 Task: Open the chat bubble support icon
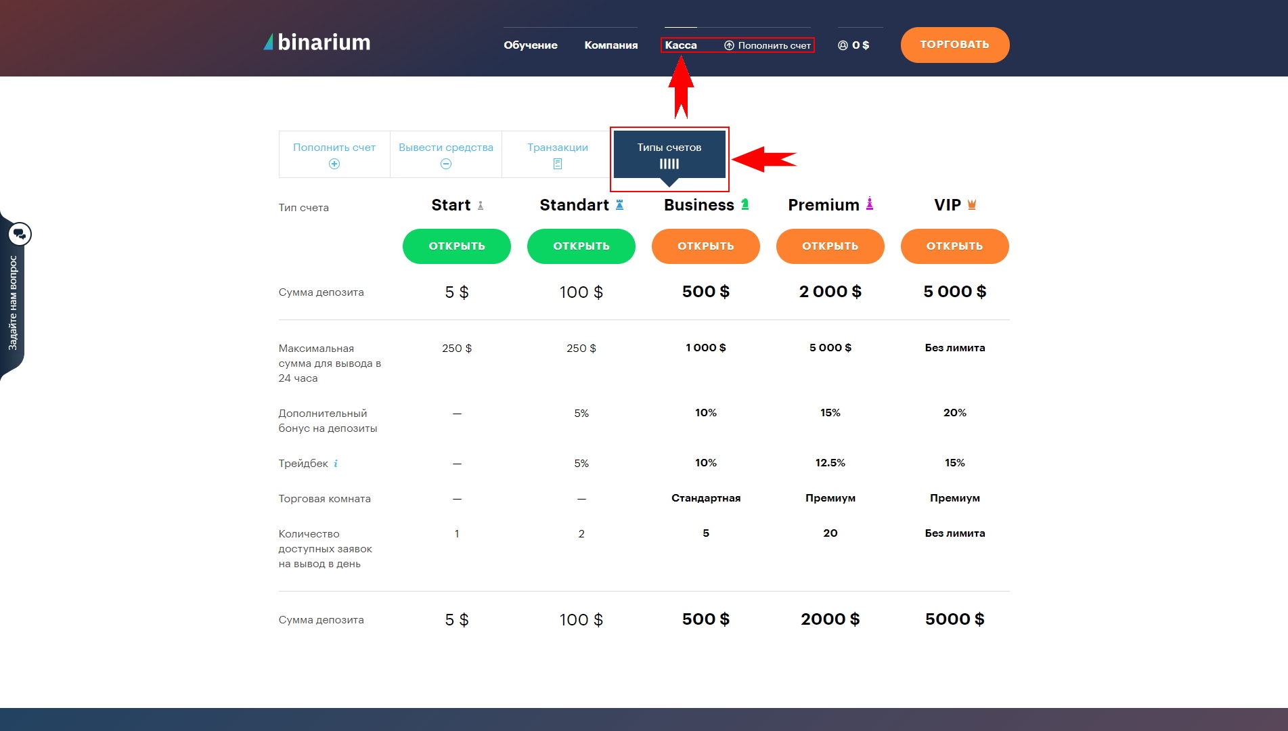[20, 234]
